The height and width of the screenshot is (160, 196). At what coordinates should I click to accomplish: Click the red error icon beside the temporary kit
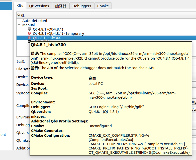coord(29,33)
